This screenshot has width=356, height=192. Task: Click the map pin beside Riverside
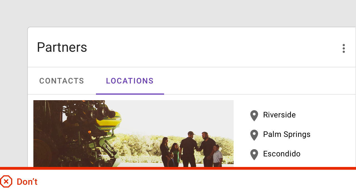click(x=254, y=115)
